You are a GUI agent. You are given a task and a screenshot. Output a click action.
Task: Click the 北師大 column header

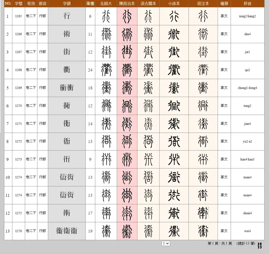(106, 4)
